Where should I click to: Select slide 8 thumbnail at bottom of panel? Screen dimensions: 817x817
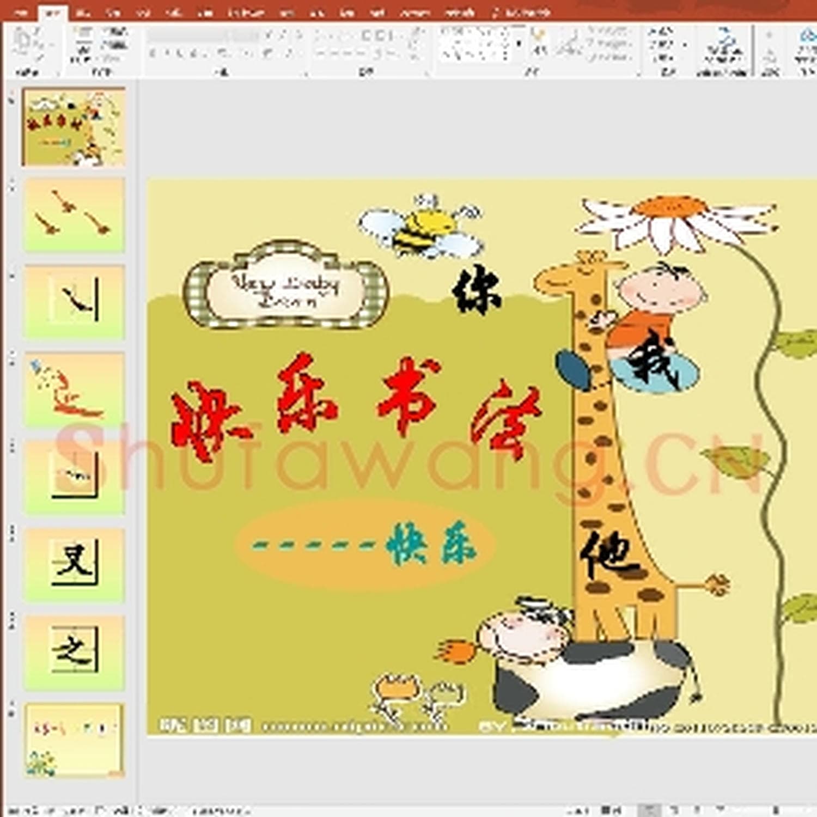click(x=74, y=740)
